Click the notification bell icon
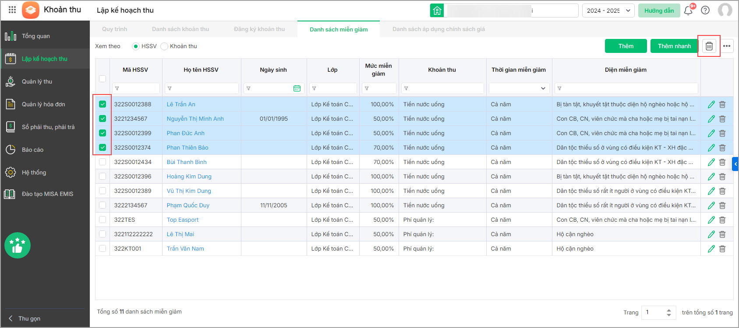This screenshot has height=328, width=739. click(x=688, y=10)
